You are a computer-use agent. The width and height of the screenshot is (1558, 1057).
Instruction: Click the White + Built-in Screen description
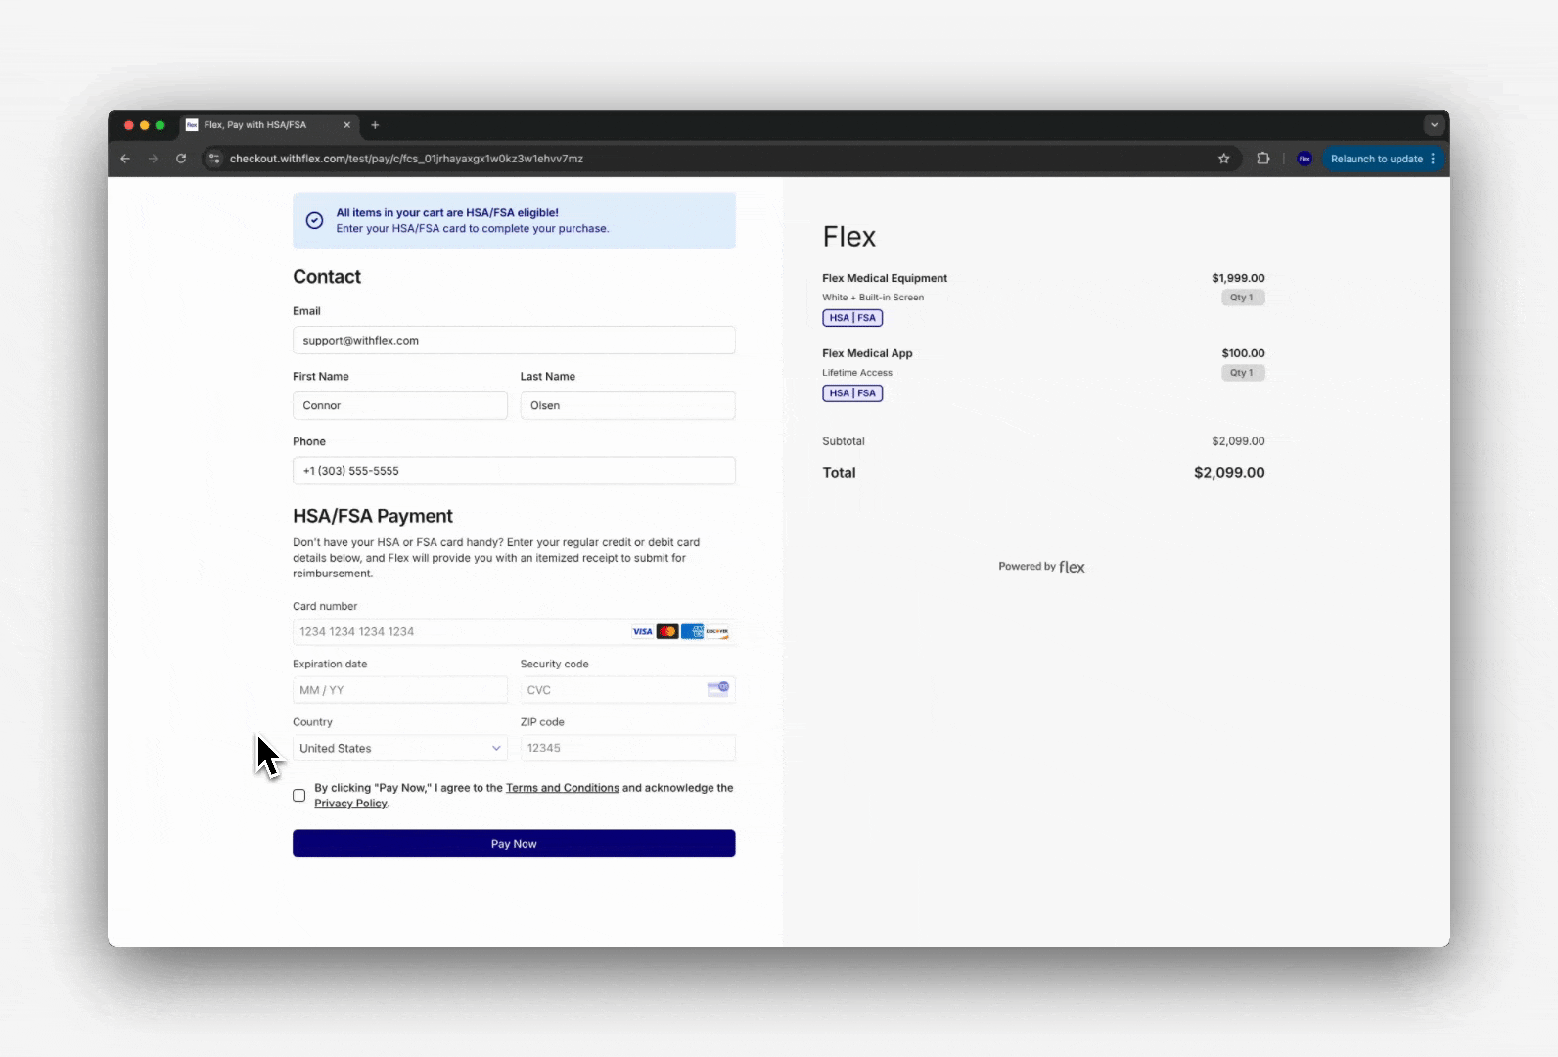[x=873, y=298]
